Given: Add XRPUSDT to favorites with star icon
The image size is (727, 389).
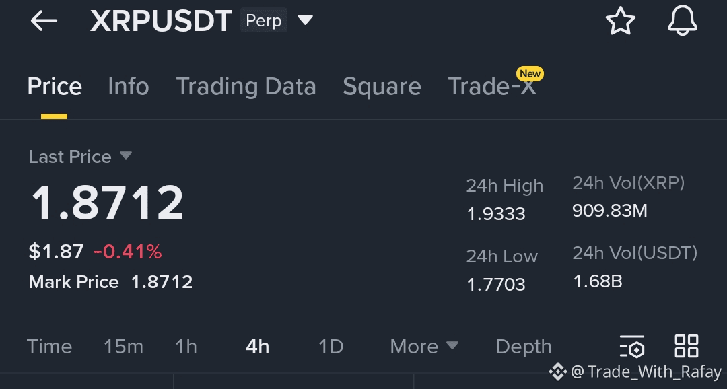Looking at the screenshot, I should [620, 21].
